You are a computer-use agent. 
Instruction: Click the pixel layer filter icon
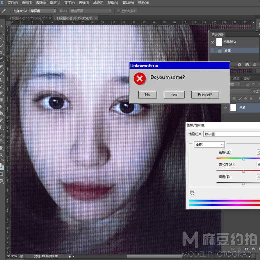(248, 84)
